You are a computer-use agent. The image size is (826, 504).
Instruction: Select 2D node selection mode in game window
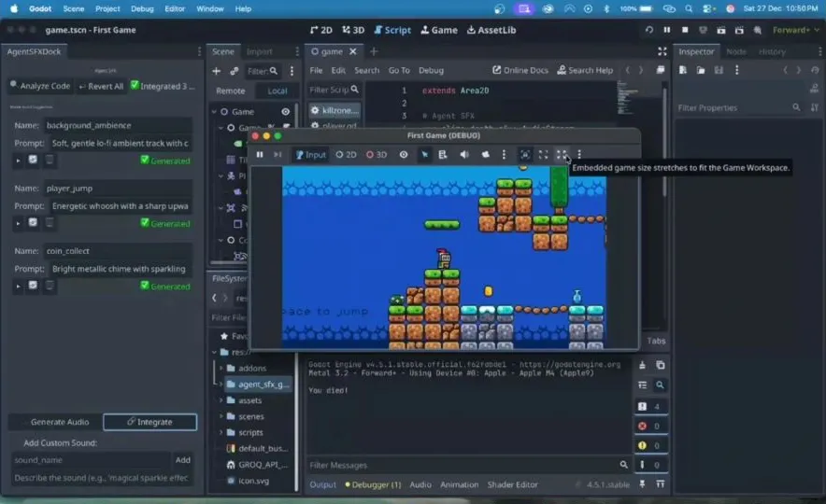[346, 155]
